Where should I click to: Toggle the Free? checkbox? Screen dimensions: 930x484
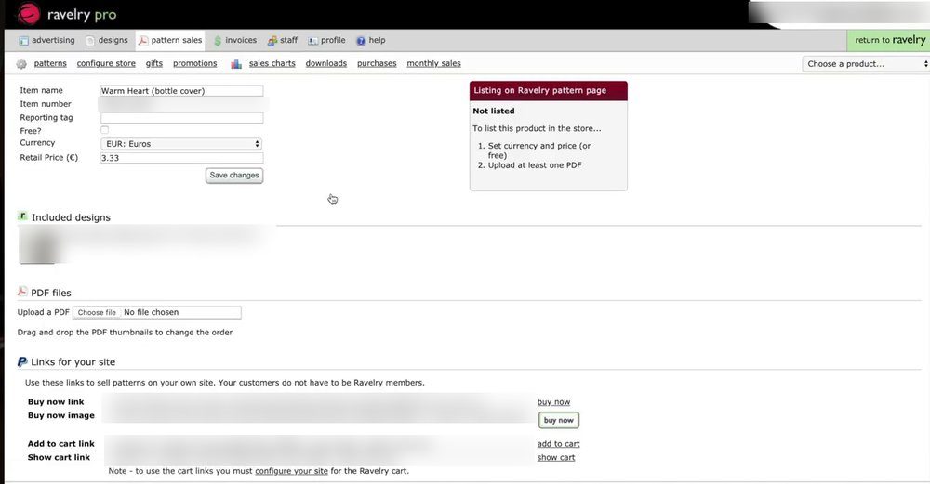[x=104, y=130]
